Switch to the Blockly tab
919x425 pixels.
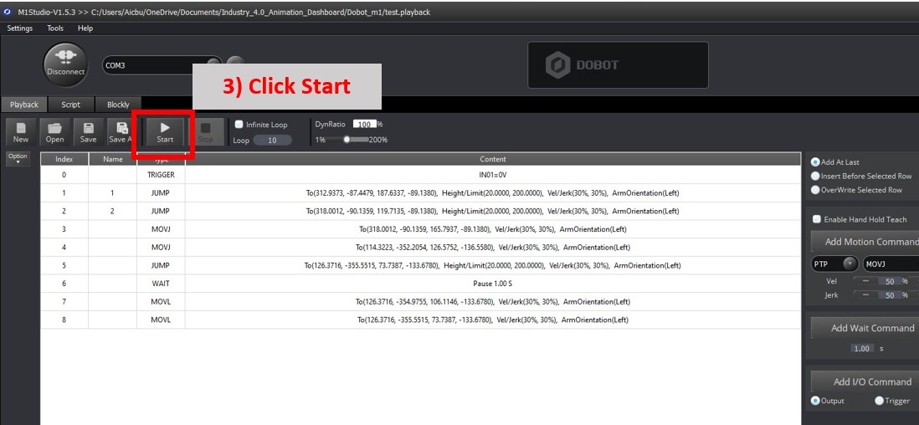118,105
